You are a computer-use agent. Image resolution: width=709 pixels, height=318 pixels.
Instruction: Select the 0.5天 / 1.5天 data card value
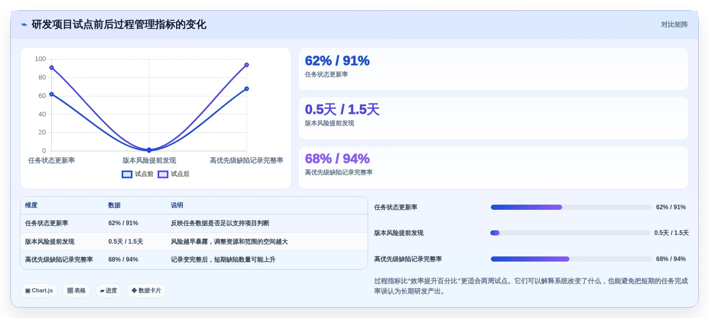point(342,109)
